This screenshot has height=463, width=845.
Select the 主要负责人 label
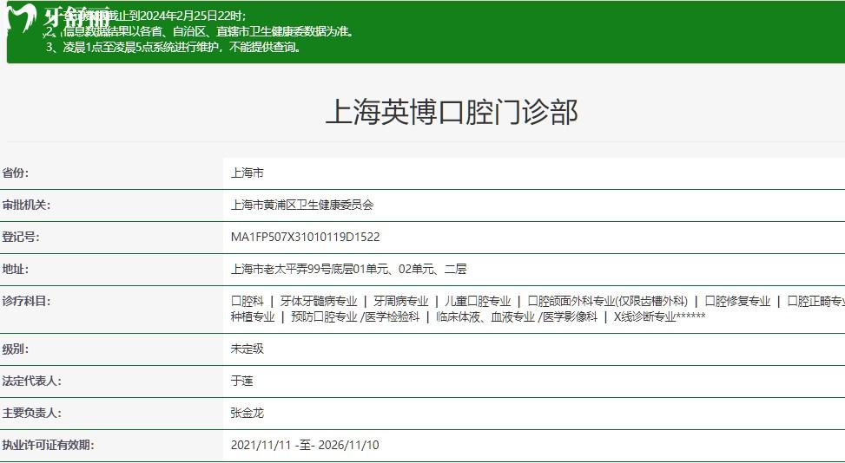click(32, 413)
